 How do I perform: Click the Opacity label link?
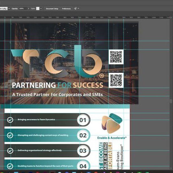(15, 8)
